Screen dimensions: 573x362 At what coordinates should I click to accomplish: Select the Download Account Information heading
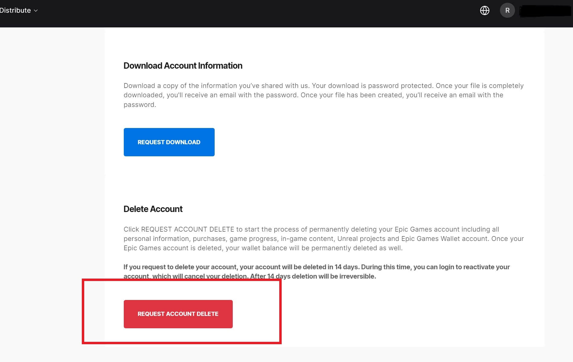(183, 66)
